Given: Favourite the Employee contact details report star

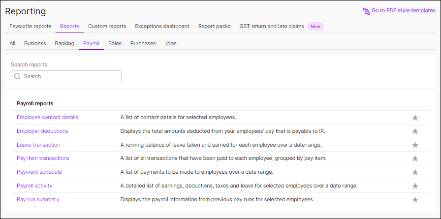Looking at the screenshot, I should coord(415,118).
